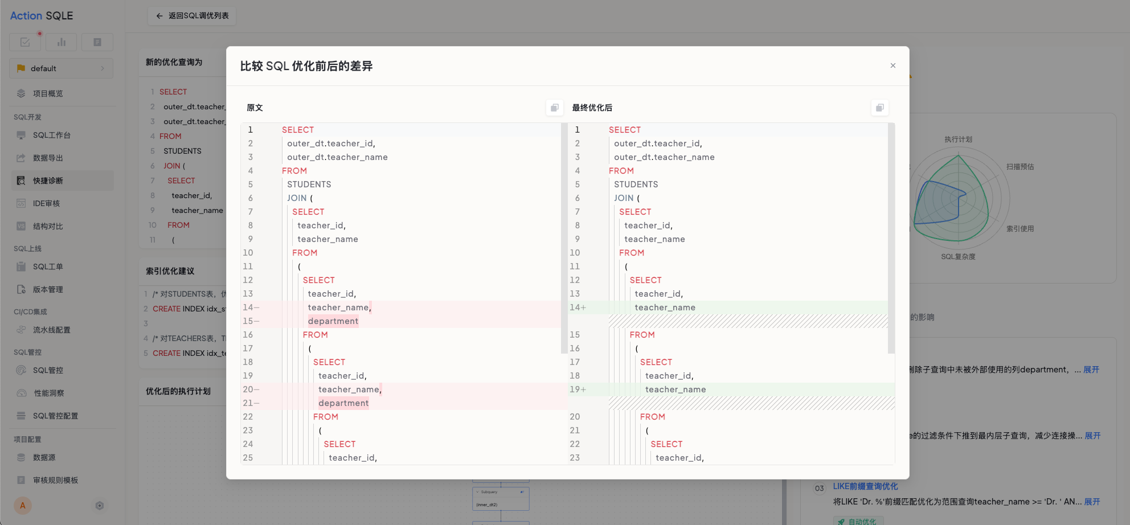Screen dimensions: 1130x525
Task: Open the bar chart report icon
Action: pyautogui.click(x=62, y=42)
